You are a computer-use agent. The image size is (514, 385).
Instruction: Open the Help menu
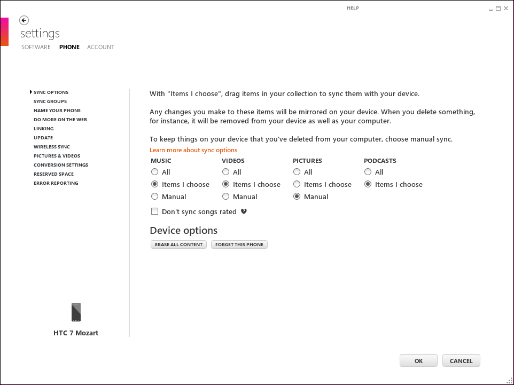(x=353, y=8)
